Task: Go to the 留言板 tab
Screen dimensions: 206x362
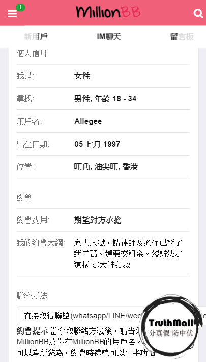Action: click(182, 37)
